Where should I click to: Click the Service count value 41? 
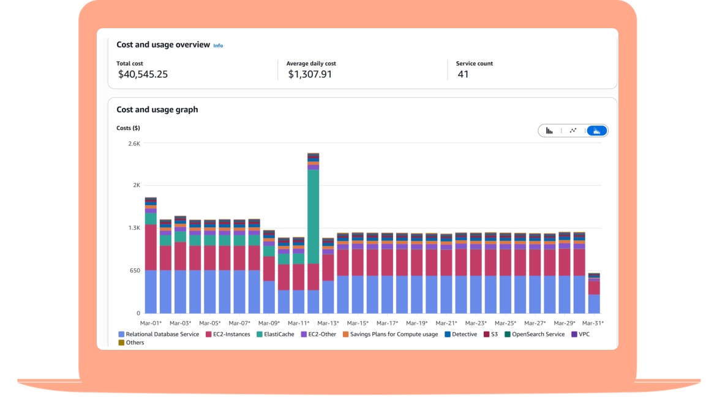click(463, 74)
